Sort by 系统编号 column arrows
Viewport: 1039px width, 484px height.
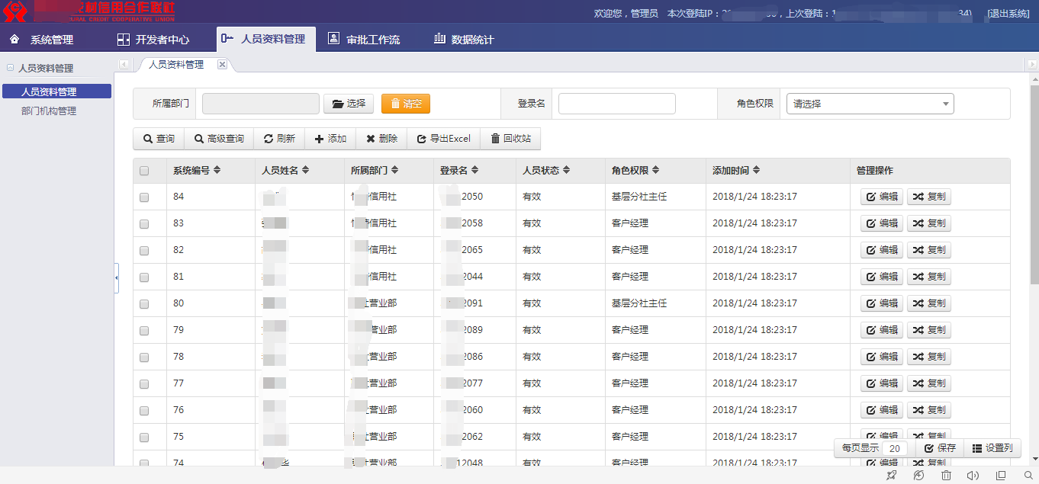pyautogui.click(x=217, y=171)
